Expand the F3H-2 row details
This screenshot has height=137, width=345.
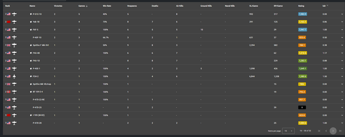[342, 76]
